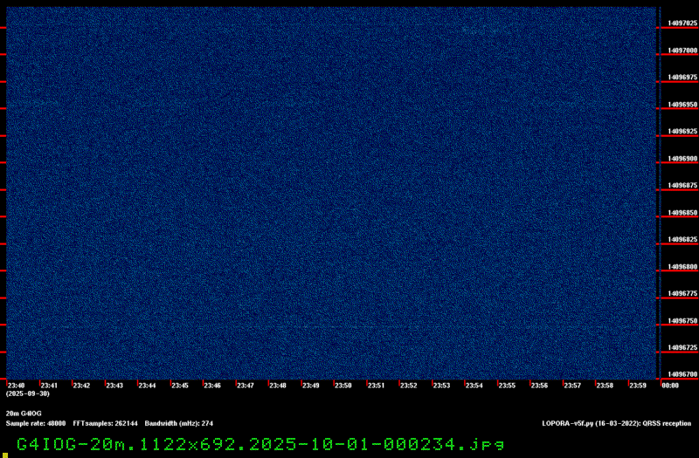Select the 23:48 time marker
699x458 pixels.
click(x=278, y=386)
